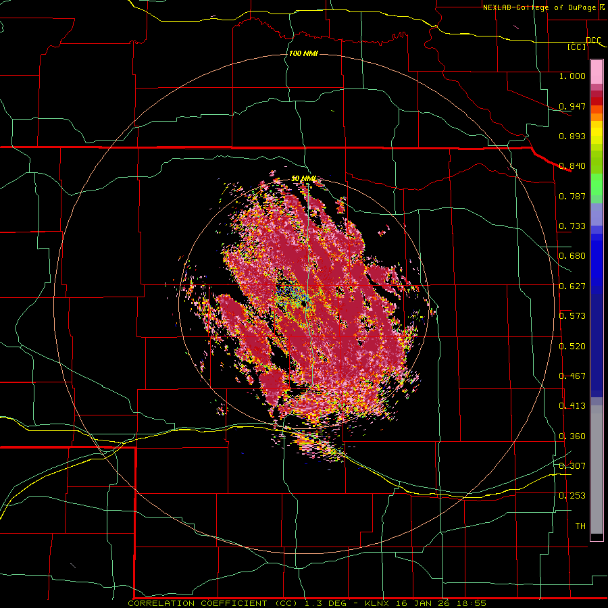This screenshot has height=608, width=608.
Task: Click the pink swatch at top of color bar
Action: pos(597,72)
